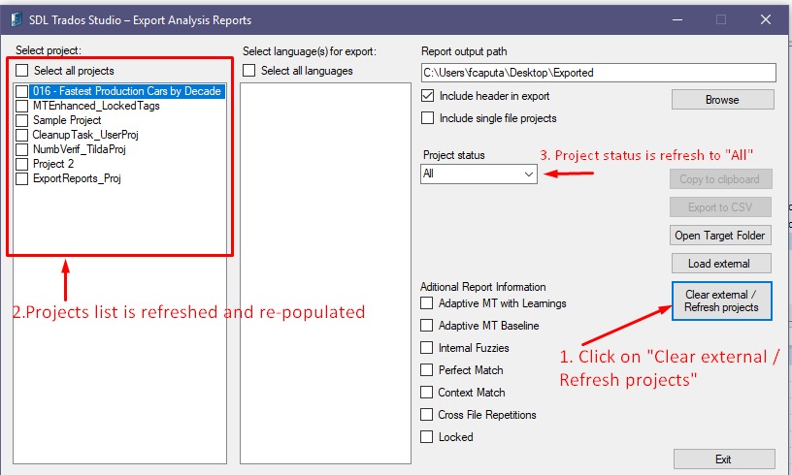
Task: Enable the Locked option
Action: (427, 436)
